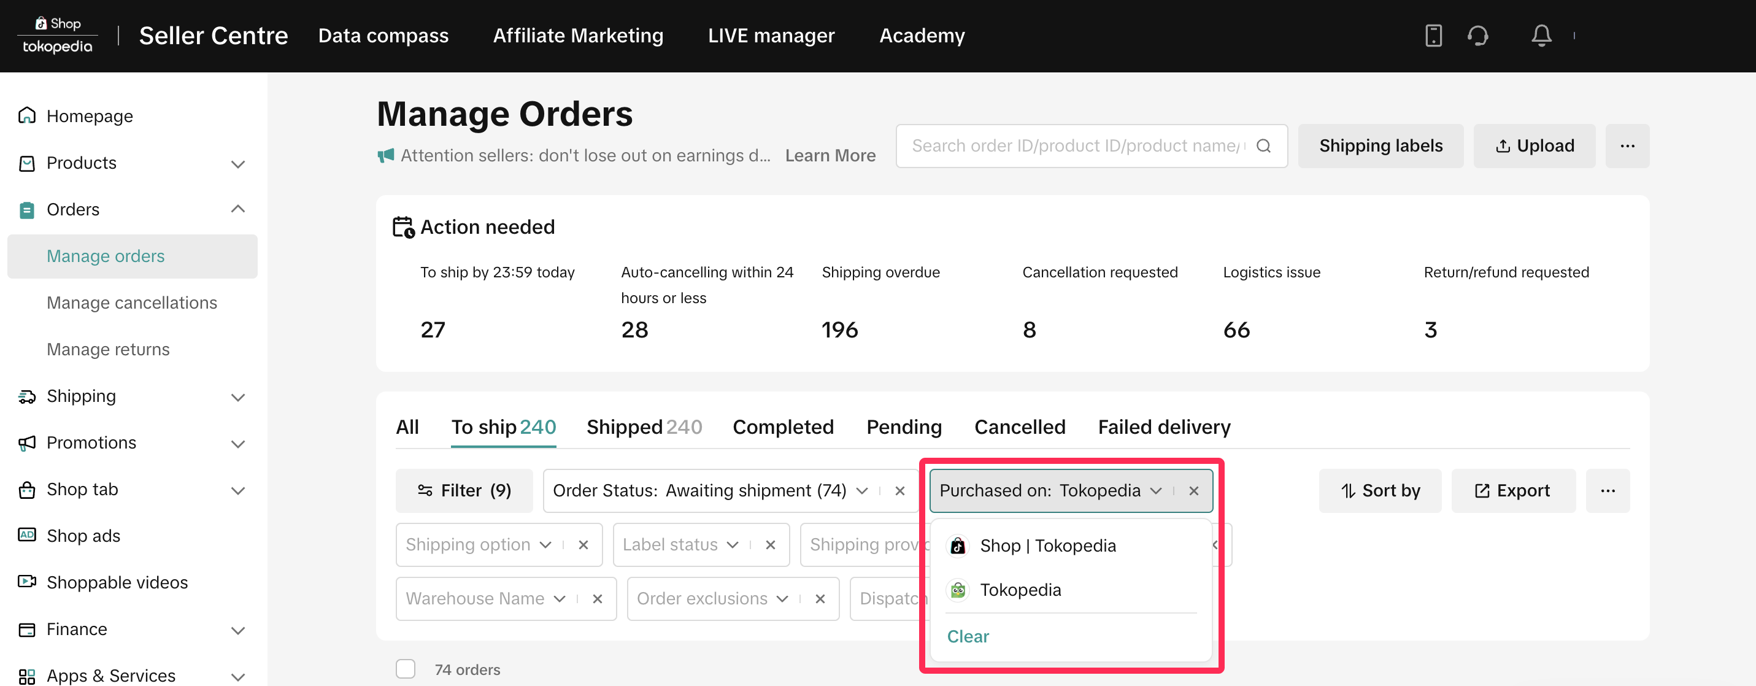The width and height of the screenshot is (1756, 686).
Task: Expand the Products sidebar menu
Action: pyautogui.click(x=237, y=164)
